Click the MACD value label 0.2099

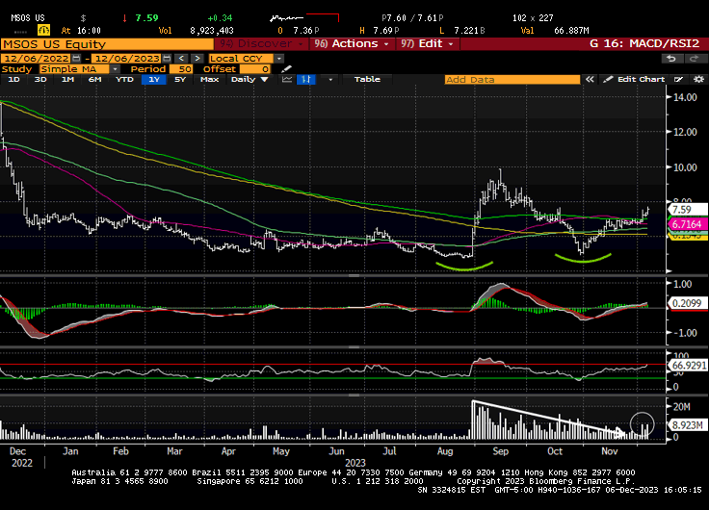(x=687, y=303)
